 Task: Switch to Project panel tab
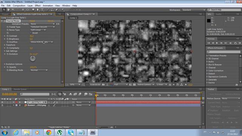[5, 14]
